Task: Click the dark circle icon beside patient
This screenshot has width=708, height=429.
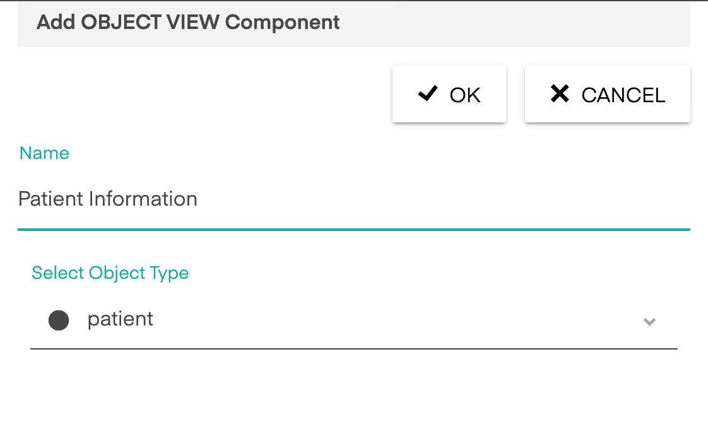Action: tap(59, 320)
